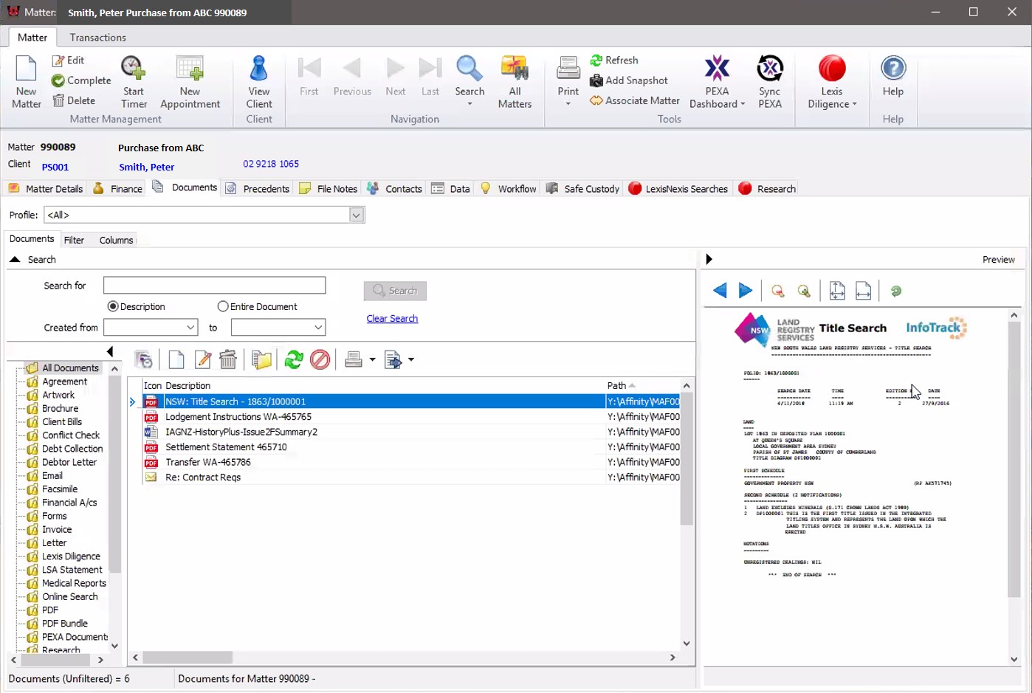
Task: Click the Clear Search link
Action: click(392, 318)
